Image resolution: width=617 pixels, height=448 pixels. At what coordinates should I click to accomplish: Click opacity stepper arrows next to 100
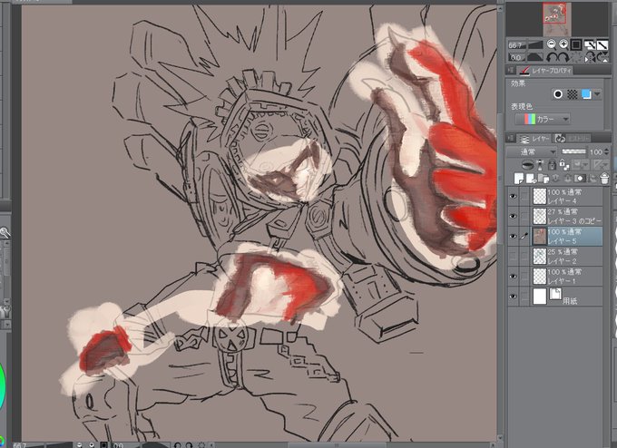pos(606,151)
